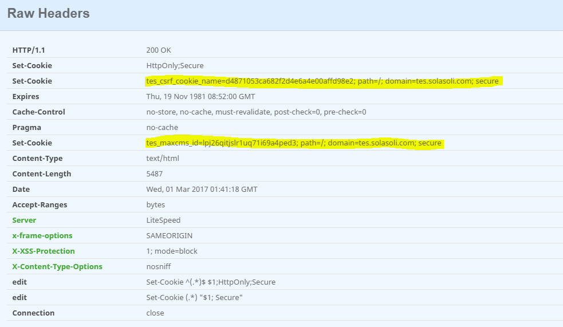Select the SAMEORIGIN value
The image size is (563, 327).
point(170,235)
